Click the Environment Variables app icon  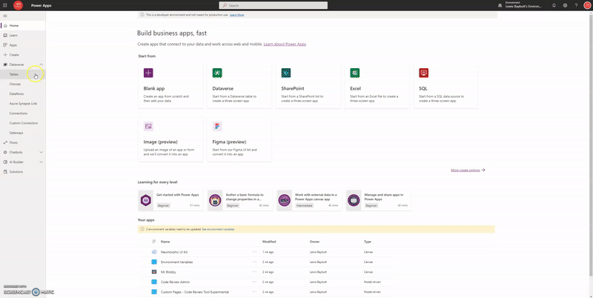154,262
